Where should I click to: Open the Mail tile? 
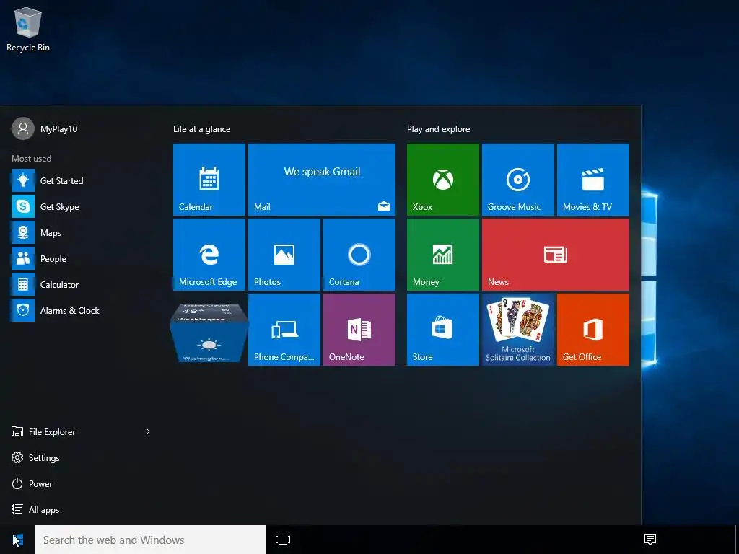click(321, 180)
